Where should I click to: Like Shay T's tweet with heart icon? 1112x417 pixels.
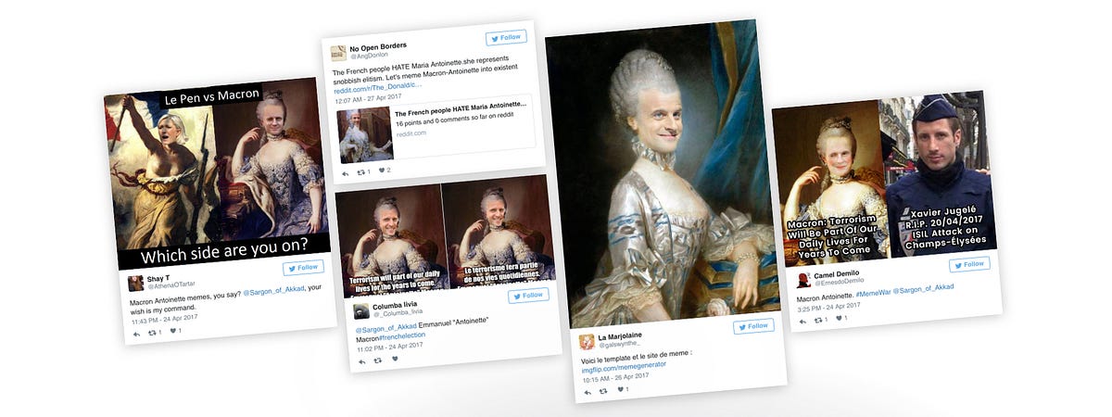tap(175, 331)
